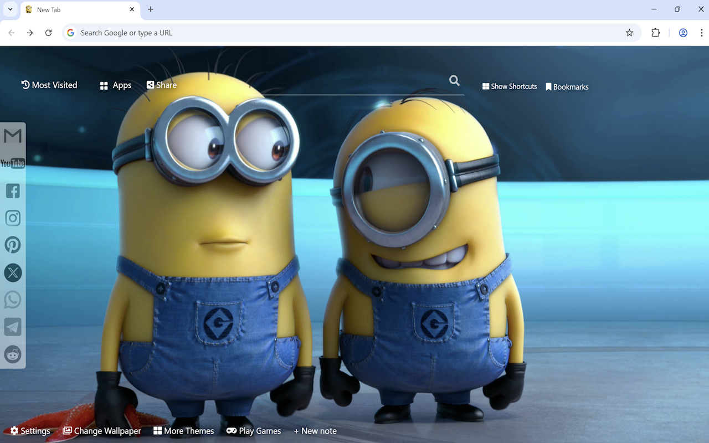709x443 pixels.
Task: Open Gmail from the sidebar
Action: coord(12,136)
